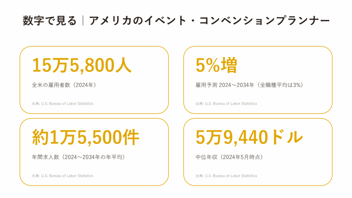The image size is (352, 198).
Task: Click the title text 数字で見る
Action: pyautogui.click(x=49, y=21)
